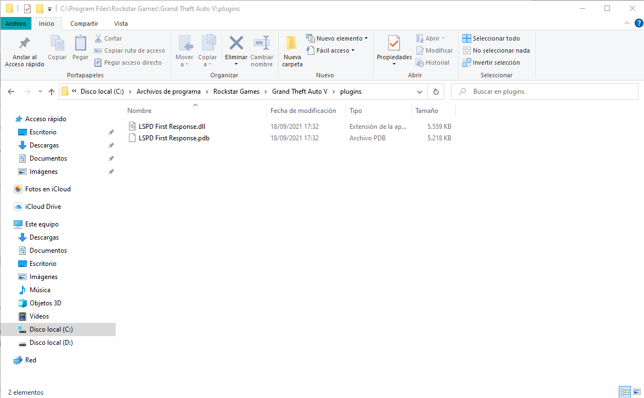Open pinned Escritorio under Acceso rápido
644x398 pixels.
[x=43, y=132]
